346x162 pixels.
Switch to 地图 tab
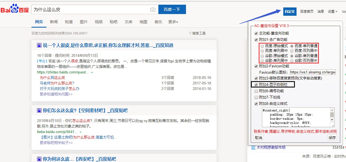coord(143,22)
